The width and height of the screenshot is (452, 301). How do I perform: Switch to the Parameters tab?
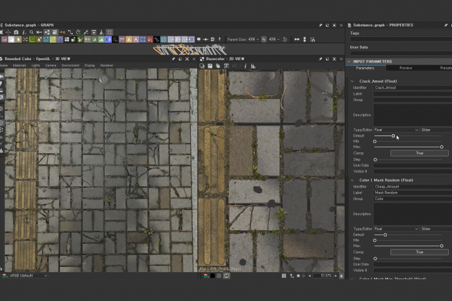[365, 68]
